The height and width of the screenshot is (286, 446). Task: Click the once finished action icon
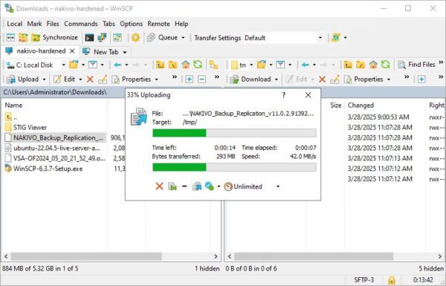[210, 186]
